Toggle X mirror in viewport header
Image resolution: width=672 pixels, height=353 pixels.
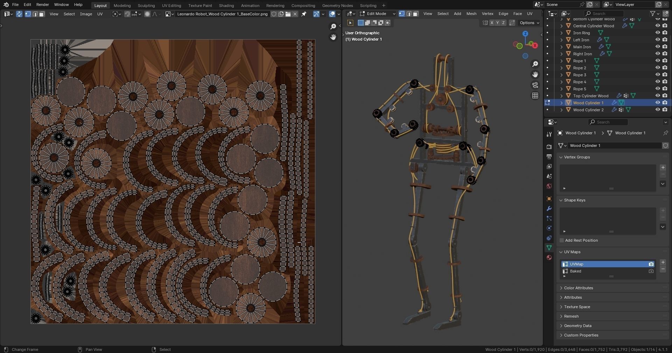click(x=492, y=23)
